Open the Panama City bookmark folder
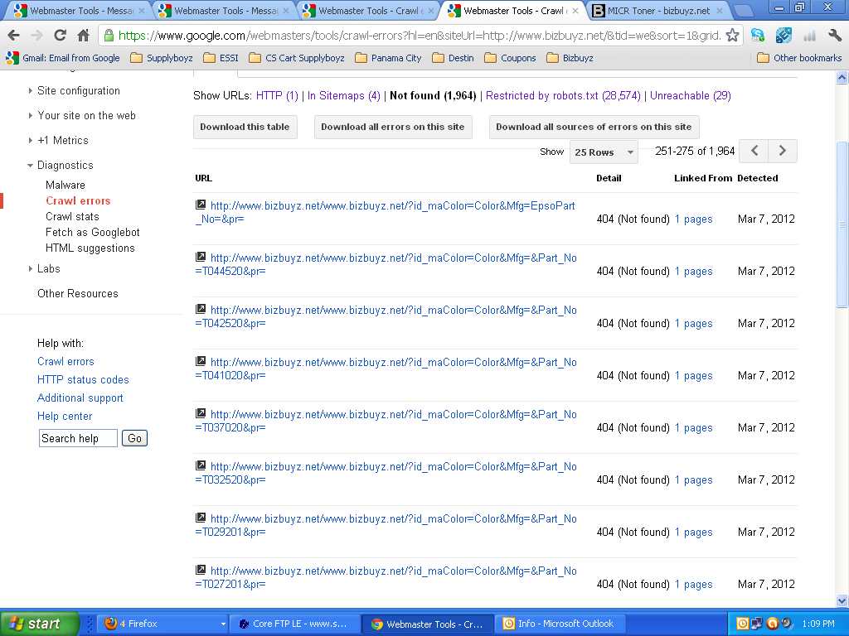 388,58
